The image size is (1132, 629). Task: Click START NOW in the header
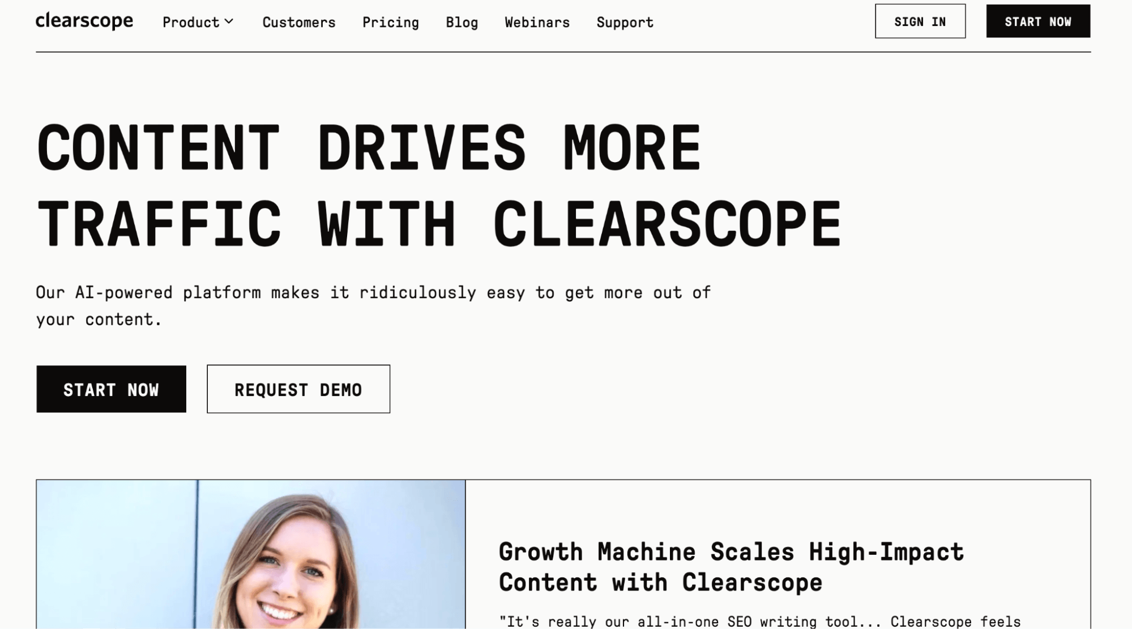tap(1037, 22)
